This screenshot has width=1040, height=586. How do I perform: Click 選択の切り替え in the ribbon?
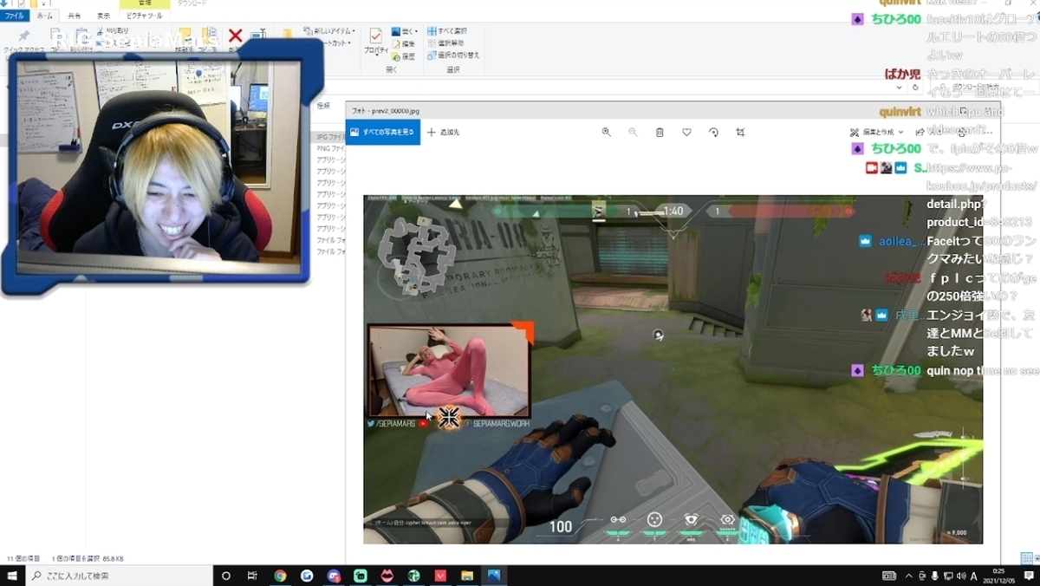[x=453, y=55]
